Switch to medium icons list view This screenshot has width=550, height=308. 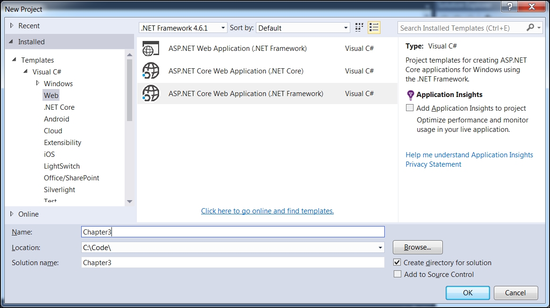[x=374, y=28]
